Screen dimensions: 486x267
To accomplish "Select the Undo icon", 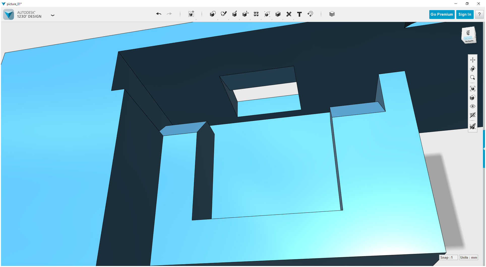I will [159, 14].
